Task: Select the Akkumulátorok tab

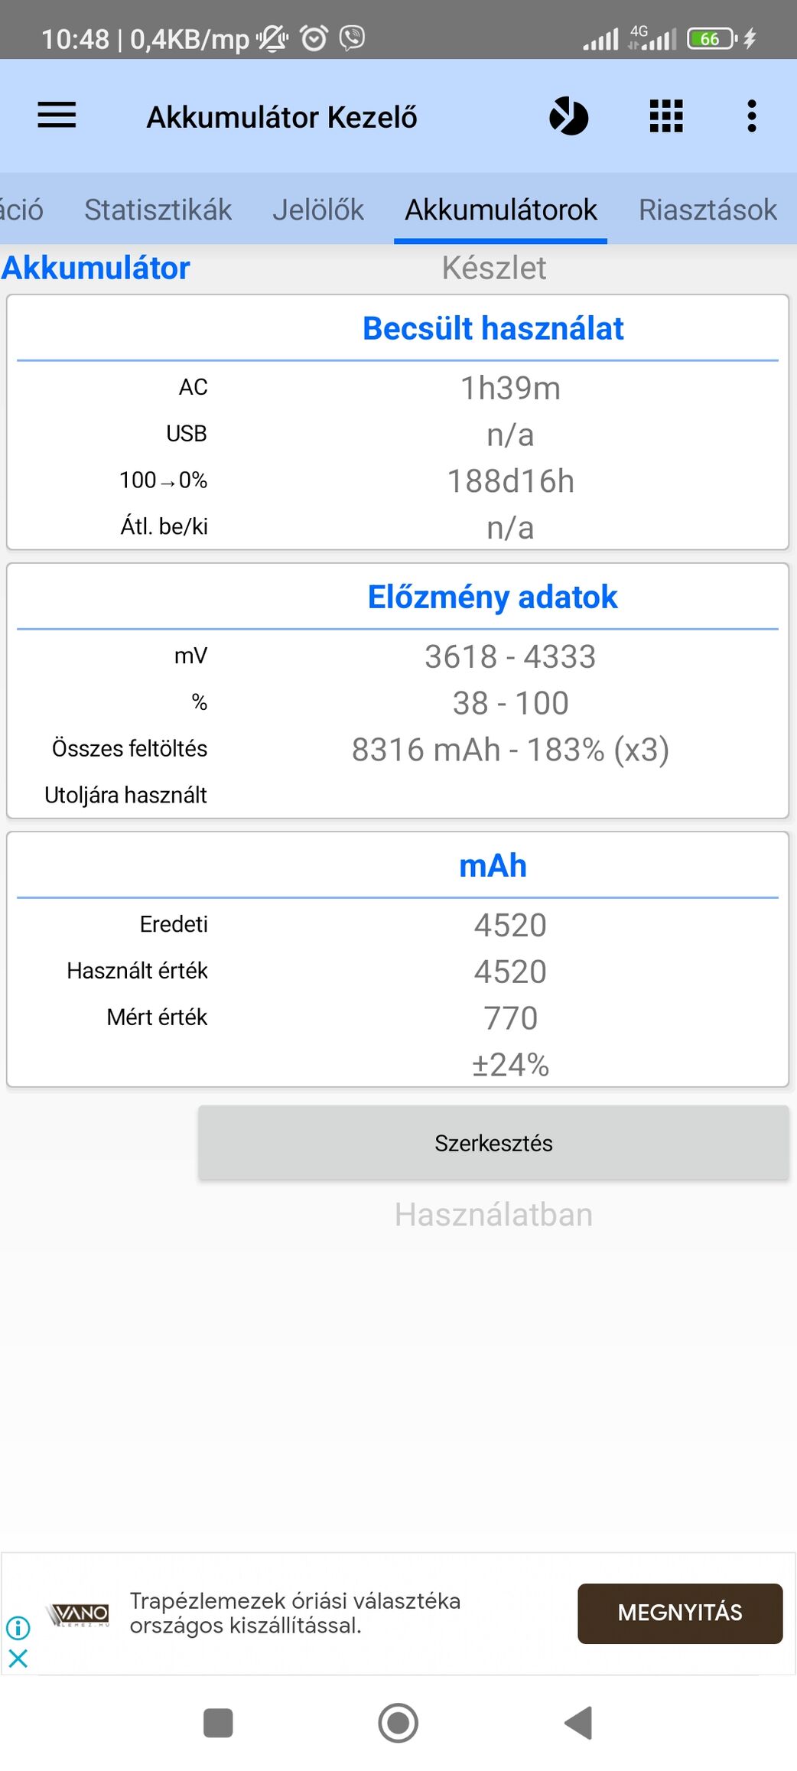Action: [x=500, y=210]
